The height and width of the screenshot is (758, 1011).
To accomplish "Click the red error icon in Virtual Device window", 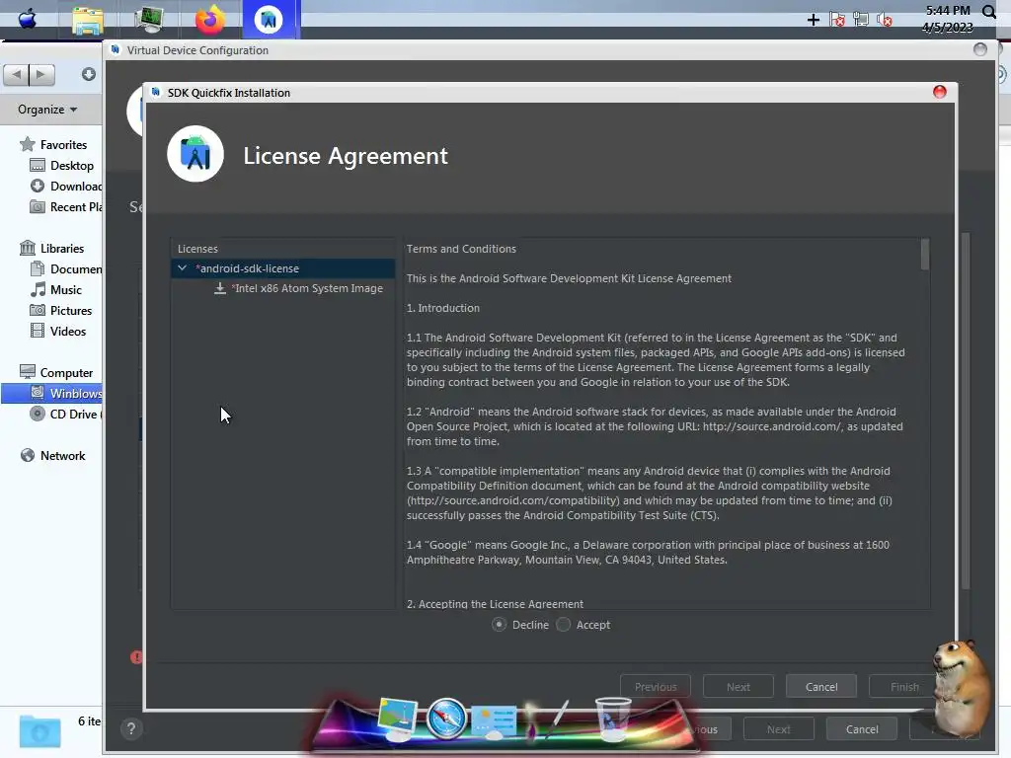I will click(136, 656).
